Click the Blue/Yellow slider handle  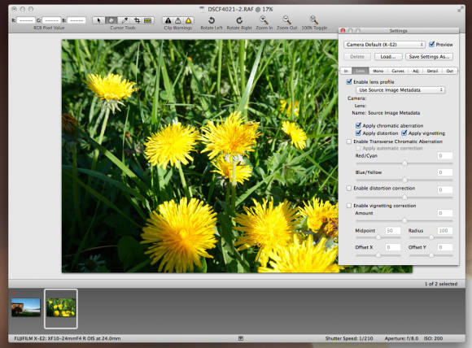point(405,180)
